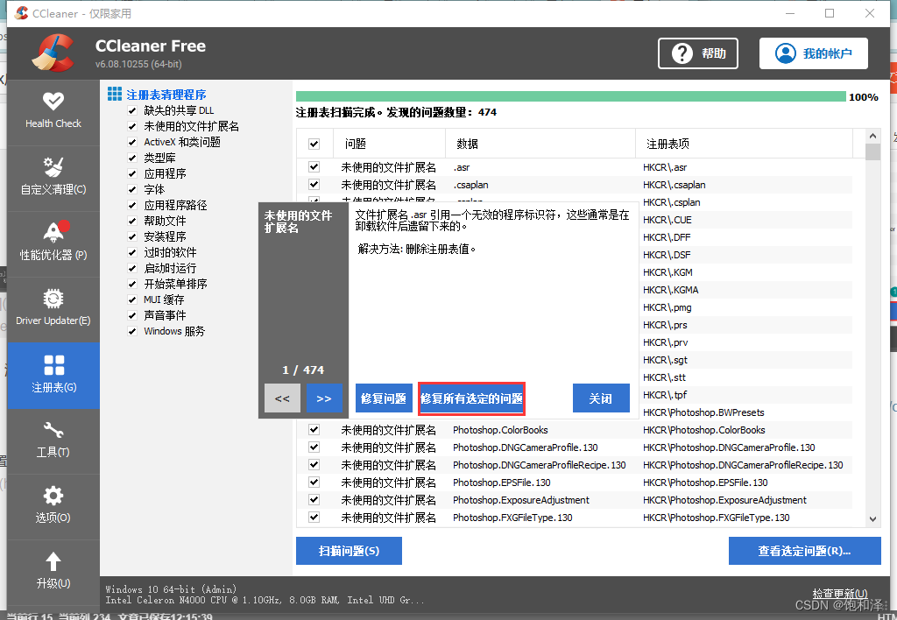Toggle 声音事件 checkbox
The image size is (897, 620).
[132, 316]
